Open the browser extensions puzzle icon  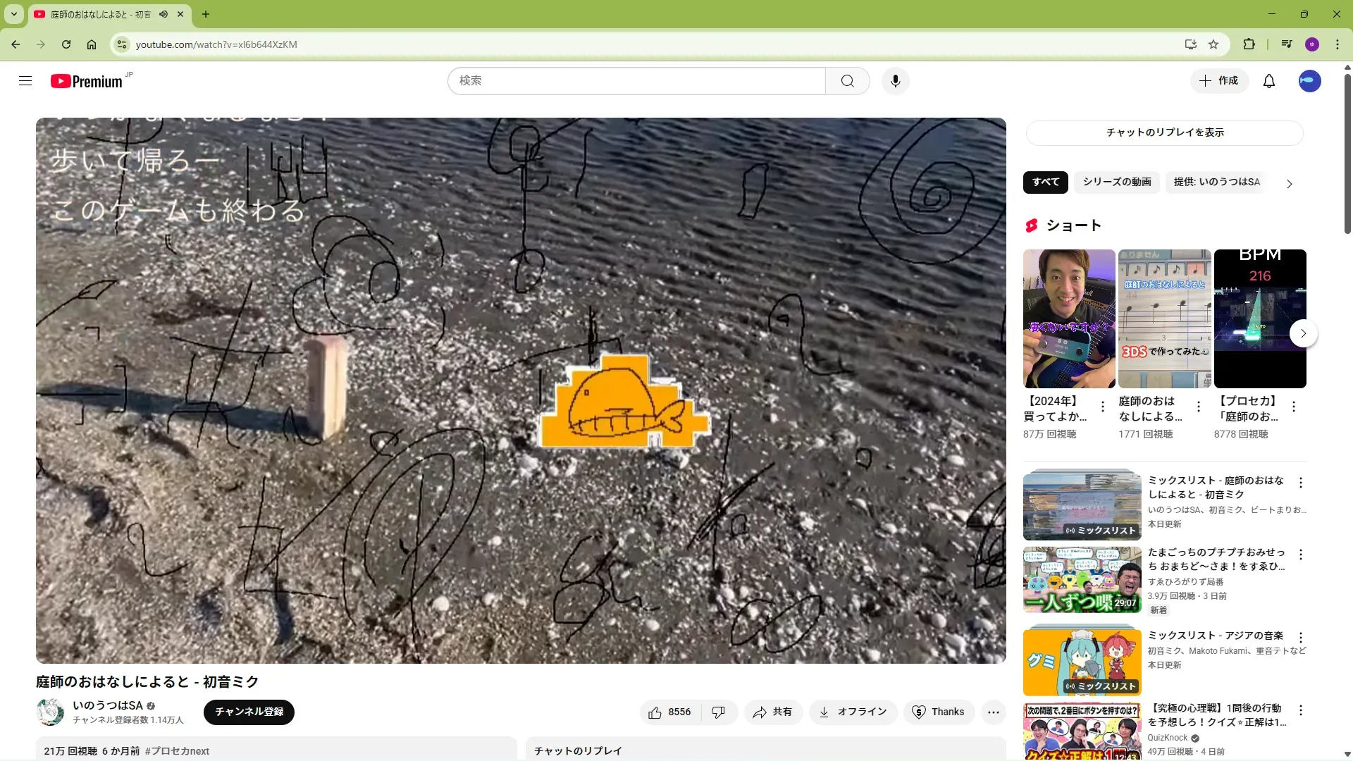coord(1249,44)
